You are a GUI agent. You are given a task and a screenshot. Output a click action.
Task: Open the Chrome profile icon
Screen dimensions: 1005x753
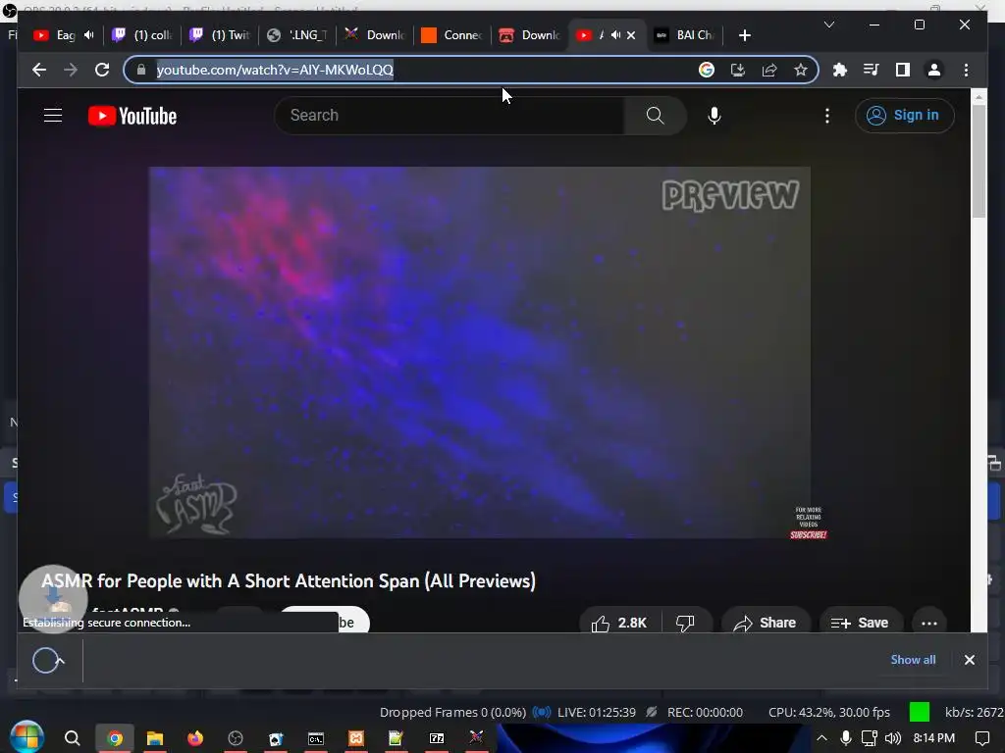[x=934, y=70]
